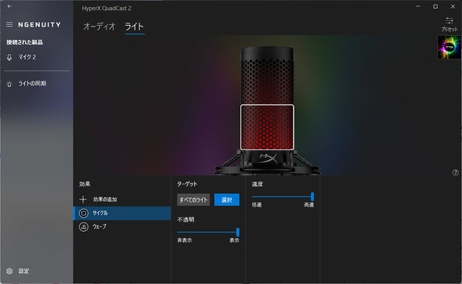Viewport: 462px width, 284px height.
Task: Open マイク 2 in connected products
Action: tap(37, 57)
